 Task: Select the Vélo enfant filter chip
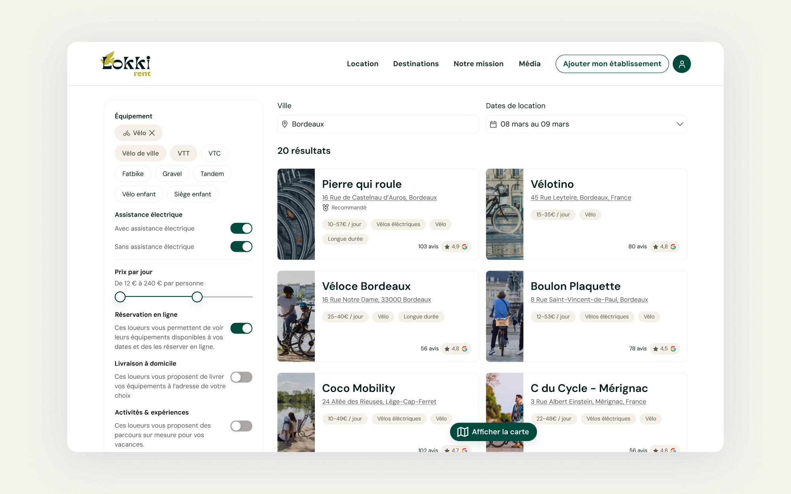pos(139,194)
